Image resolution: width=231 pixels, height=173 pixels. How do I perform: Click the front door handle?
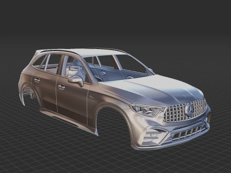(62, 87)
